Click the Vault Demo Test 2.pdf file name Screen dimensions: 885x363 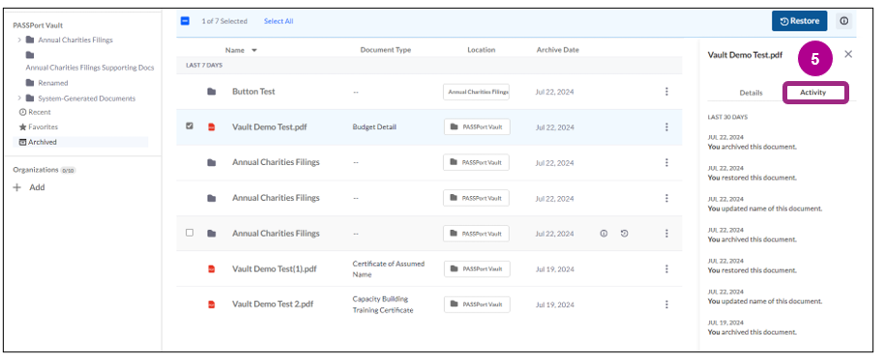(x=273, y=304)
